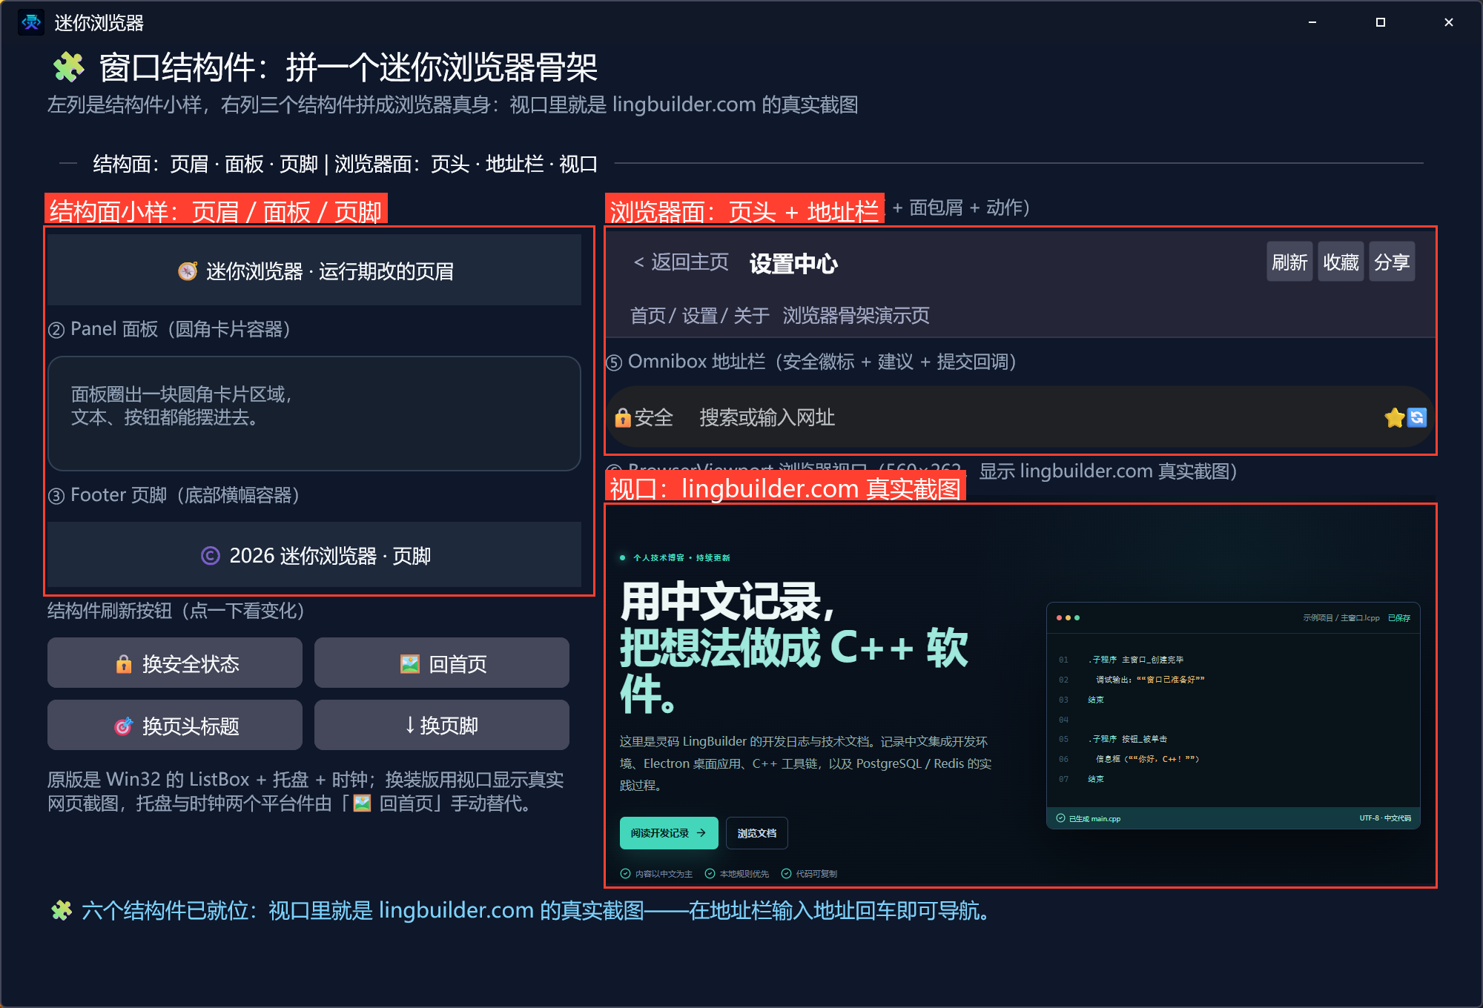Open the 首页 breadcrumb
Screen dimensions: 1483x1008
pyautogui.click(x=647, y=316)
